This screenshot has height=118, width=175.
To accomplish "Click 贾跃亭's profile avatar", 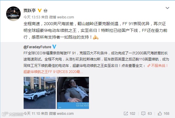I will 13,14.
